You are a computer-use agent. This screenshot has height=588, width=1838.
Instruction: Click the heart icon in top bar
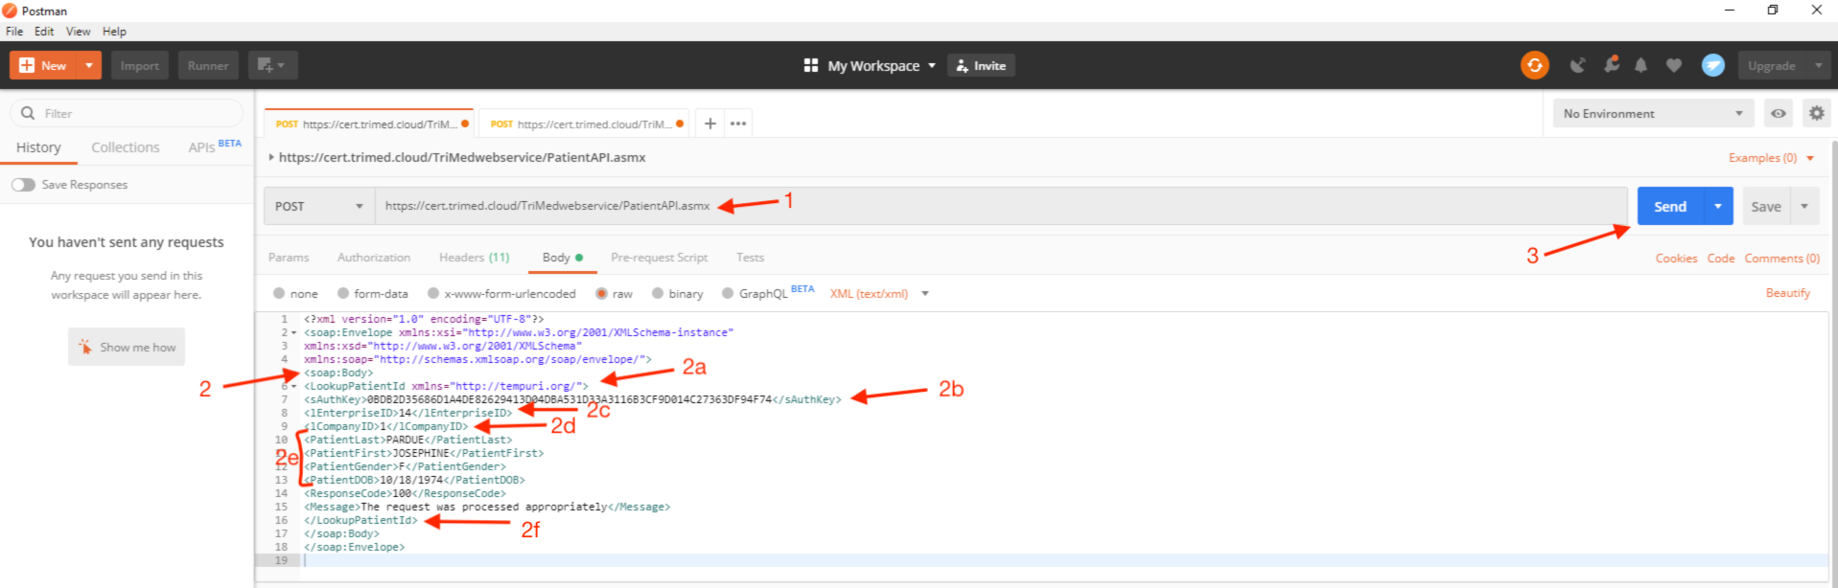[1674, 65]
